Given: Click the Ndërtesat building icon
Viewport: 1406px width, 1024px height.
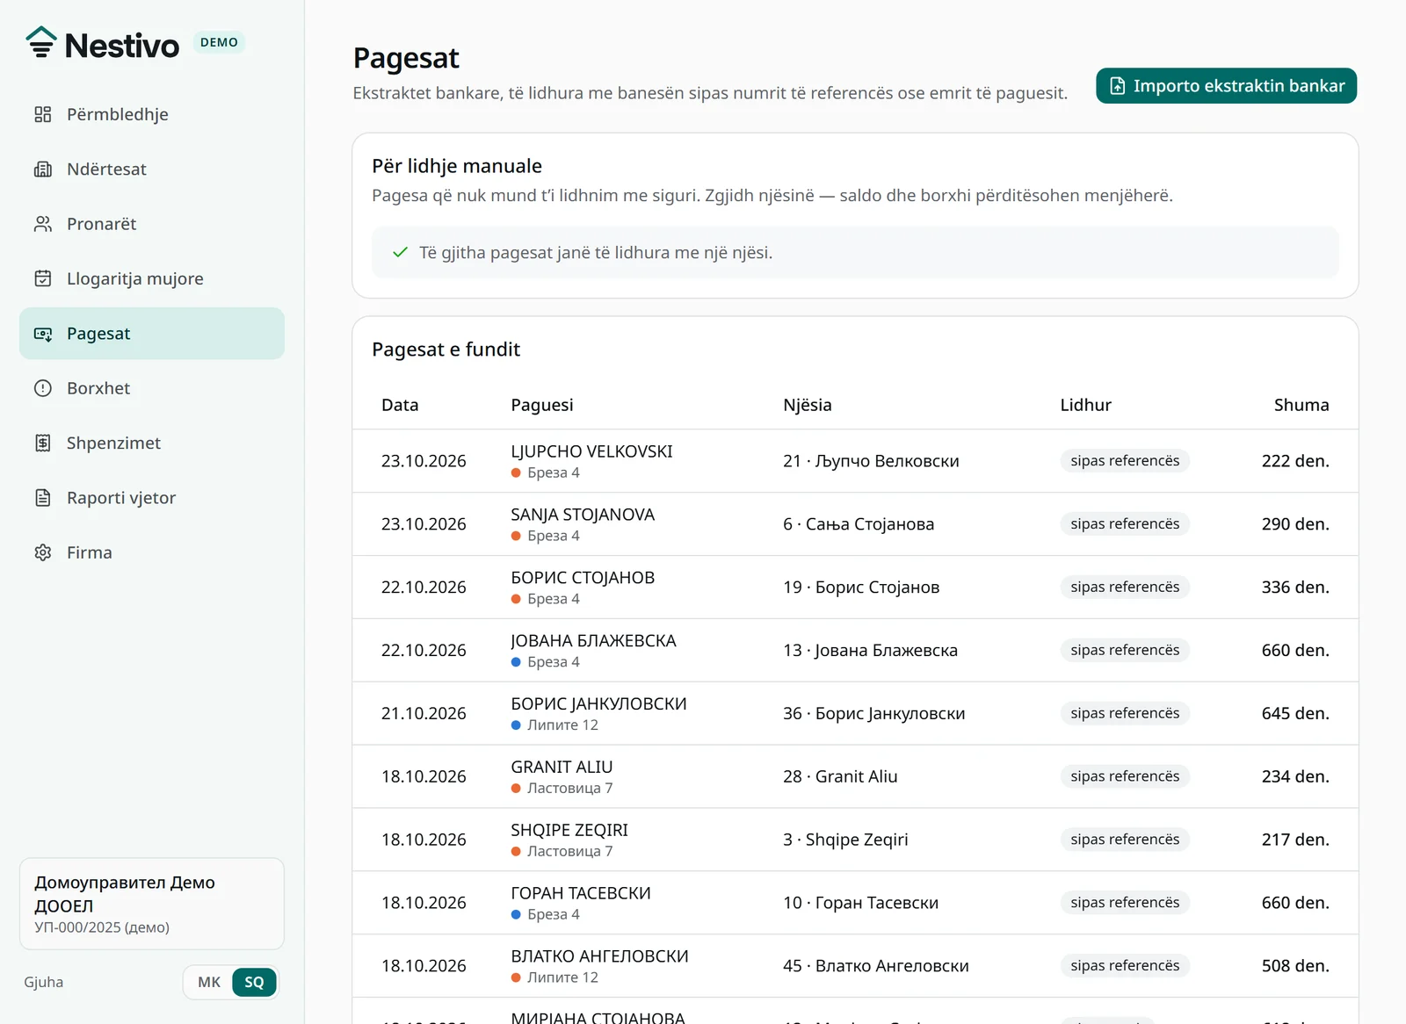Looking at the screenshot, I should [x=43, y=169].
